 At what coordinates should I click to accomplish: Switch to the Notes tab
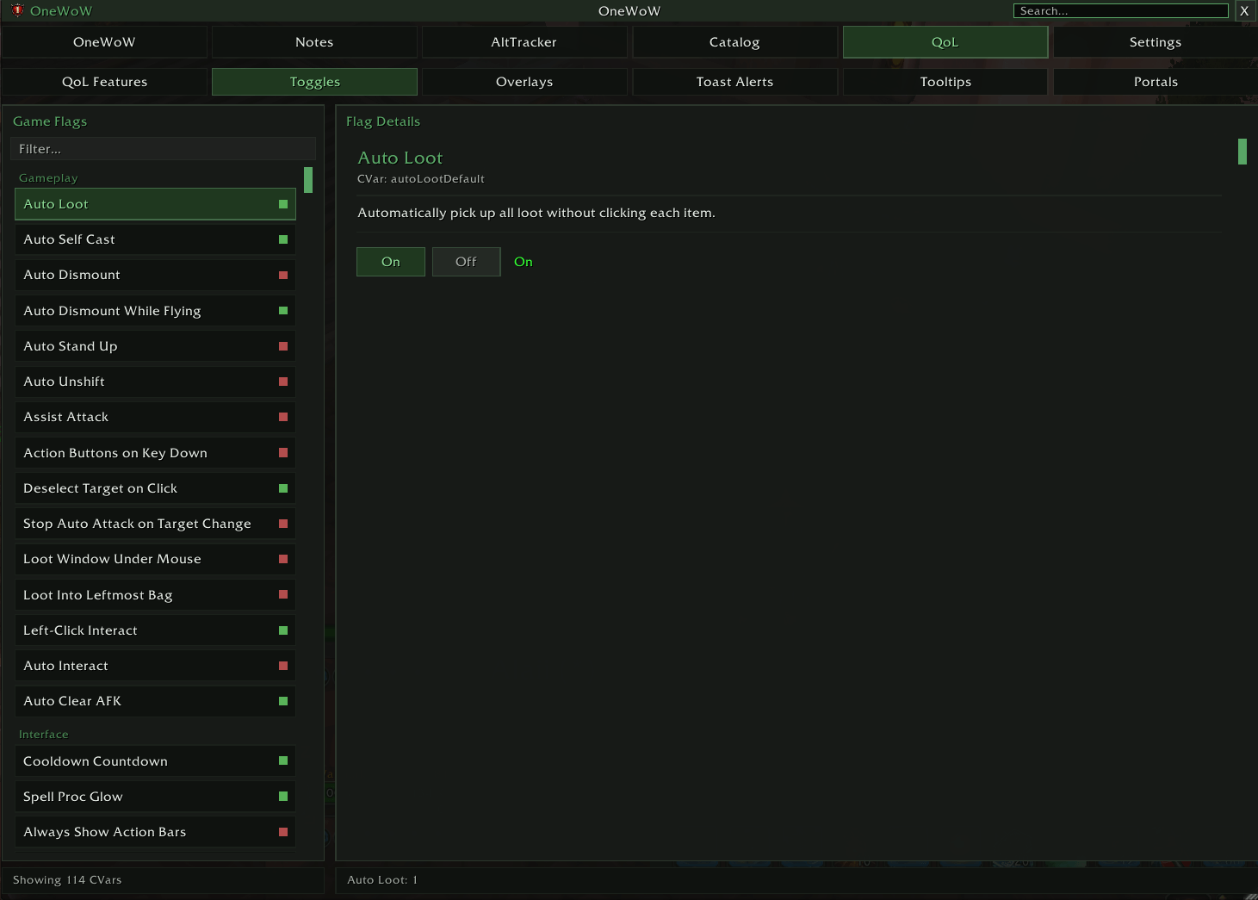[x=314, y=42]
